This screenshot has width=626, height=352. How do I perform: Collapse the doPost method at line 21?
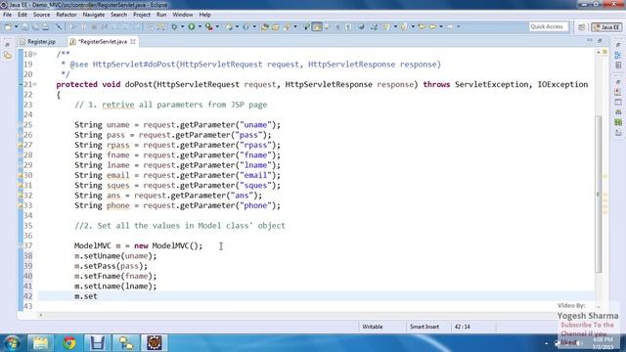[x=35, y=85]
